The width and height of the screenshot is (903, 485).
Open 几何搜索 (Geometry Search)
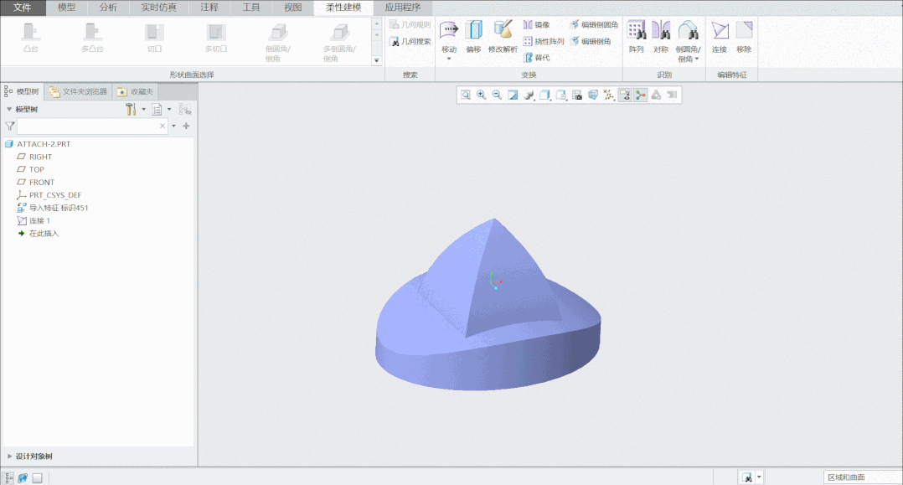410,42
